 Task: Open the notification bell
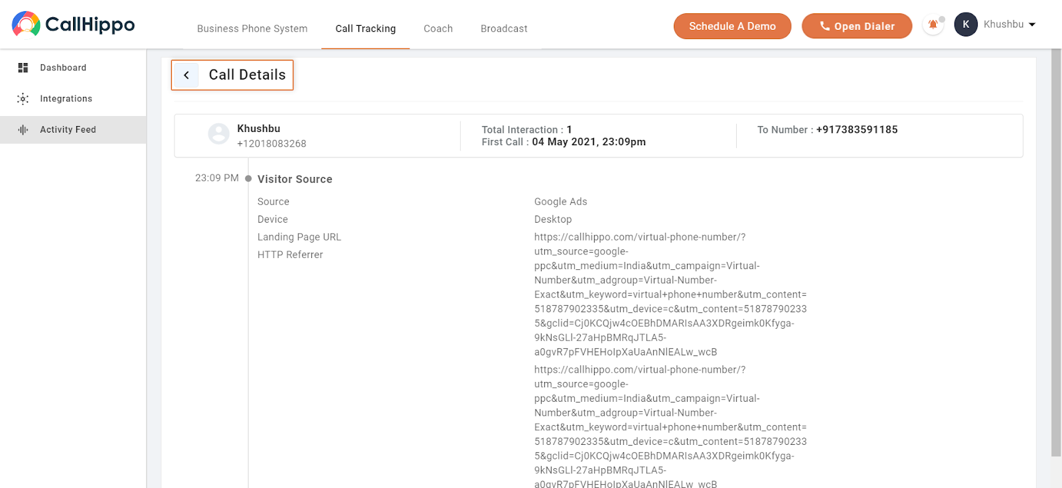[933, 25]
